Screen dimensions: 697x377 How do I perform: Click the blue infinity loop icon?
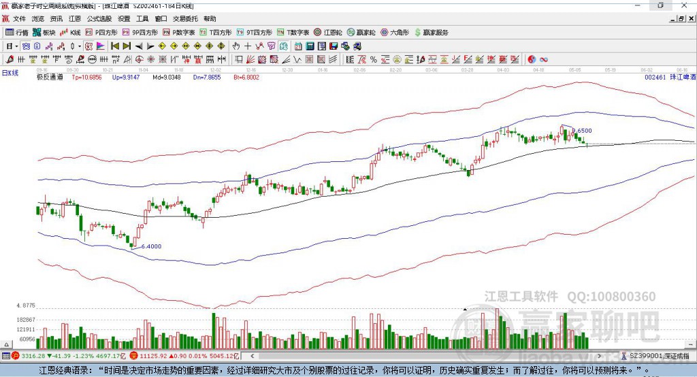click(544, 59)
